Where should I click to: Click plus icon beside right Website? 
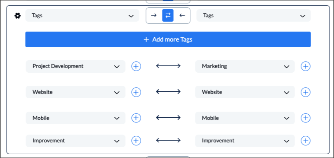pyautogui.click(x=305, y=92)
